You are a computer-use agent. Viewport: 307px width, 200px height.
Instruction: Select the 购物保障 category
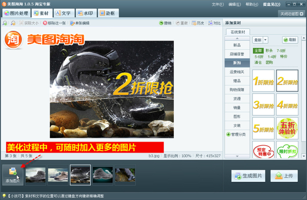(x=237, y=90)
